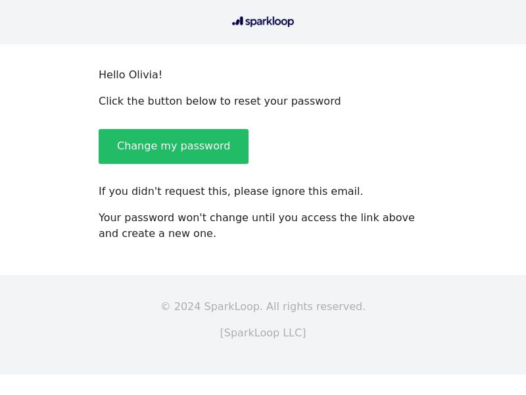
Task: Select the Hello Olivia! greeting text
Action: click(x=130, y=74)
